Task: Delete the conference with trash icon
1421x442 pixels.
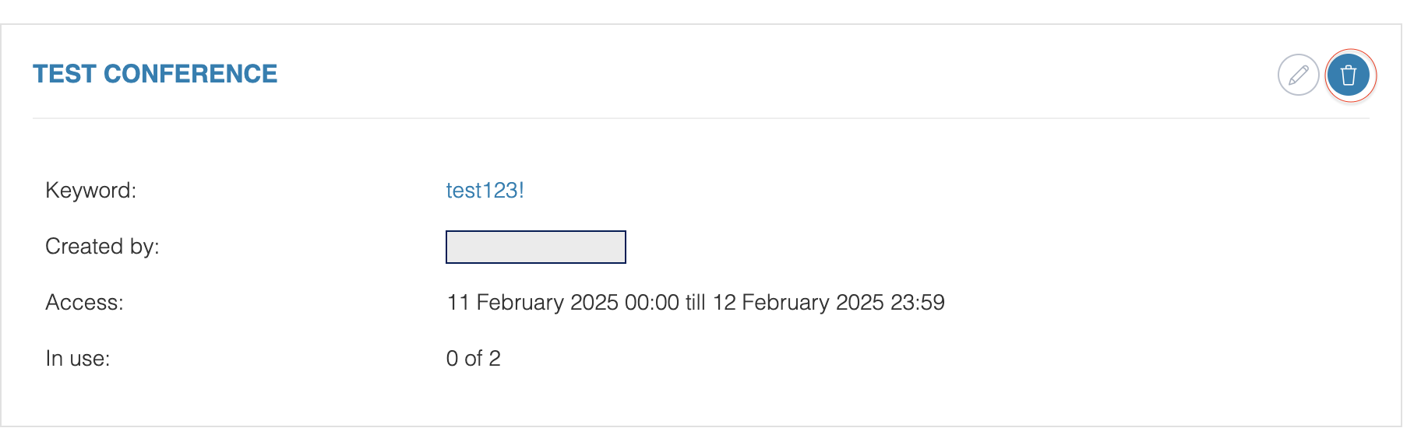Action: [x=1349, y=75]
